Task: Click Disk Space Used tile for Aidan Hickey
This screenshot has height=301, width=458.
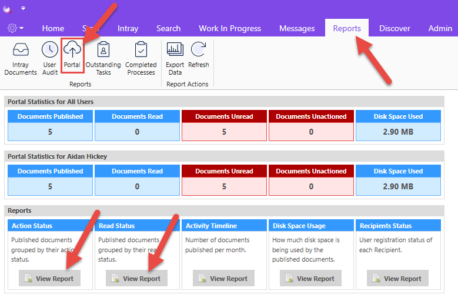Action: coord(399,180)
